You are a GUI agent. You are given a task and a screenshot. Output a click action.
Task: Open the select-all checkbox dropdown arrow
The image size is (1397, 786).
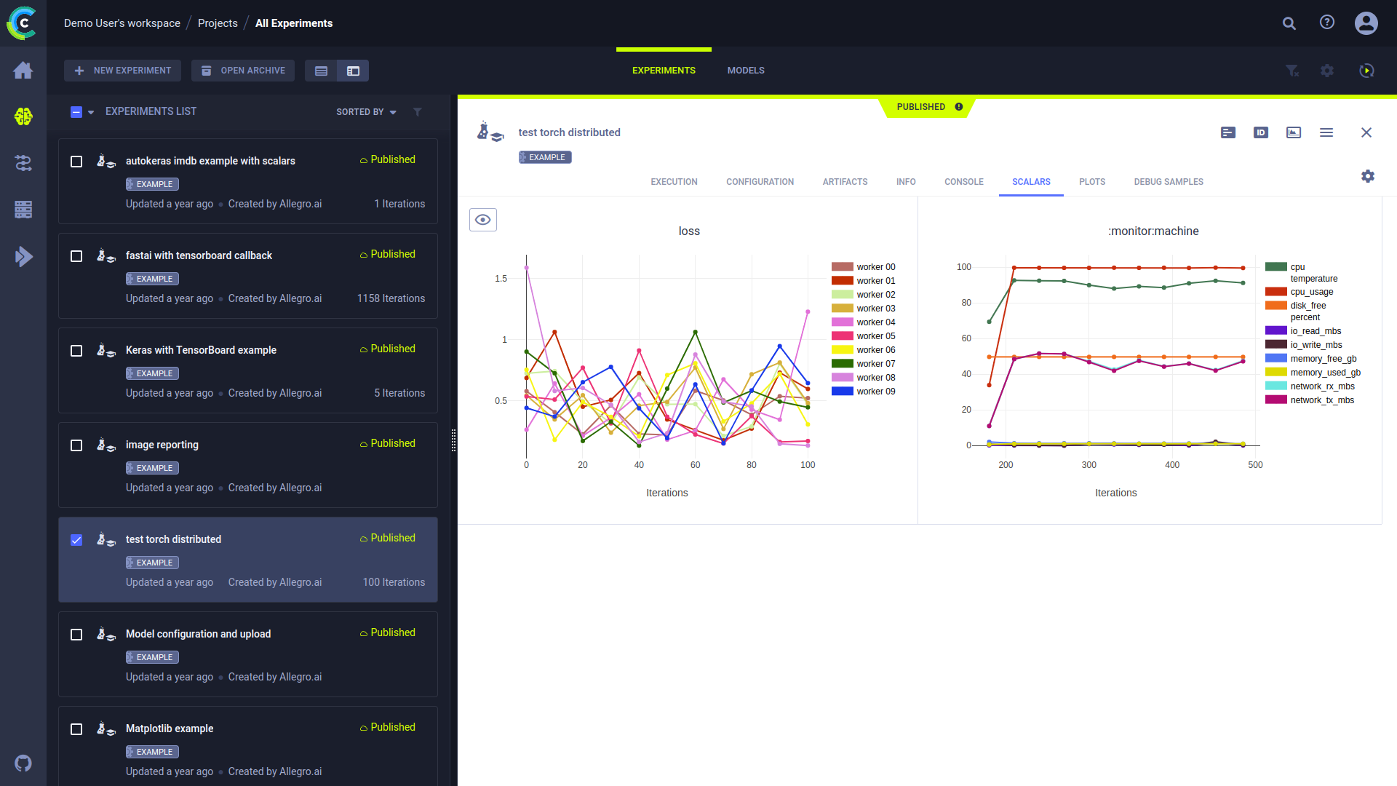[x=91, y=112]
